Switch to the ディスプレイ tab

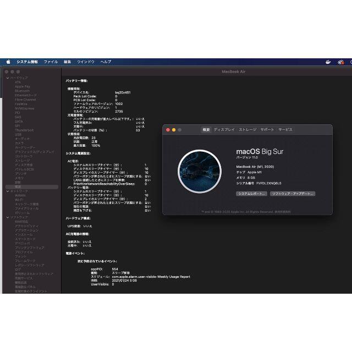[224, 130]
